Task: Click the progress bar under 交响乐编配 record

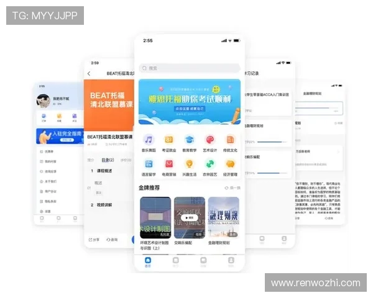Action: point(272,173)
